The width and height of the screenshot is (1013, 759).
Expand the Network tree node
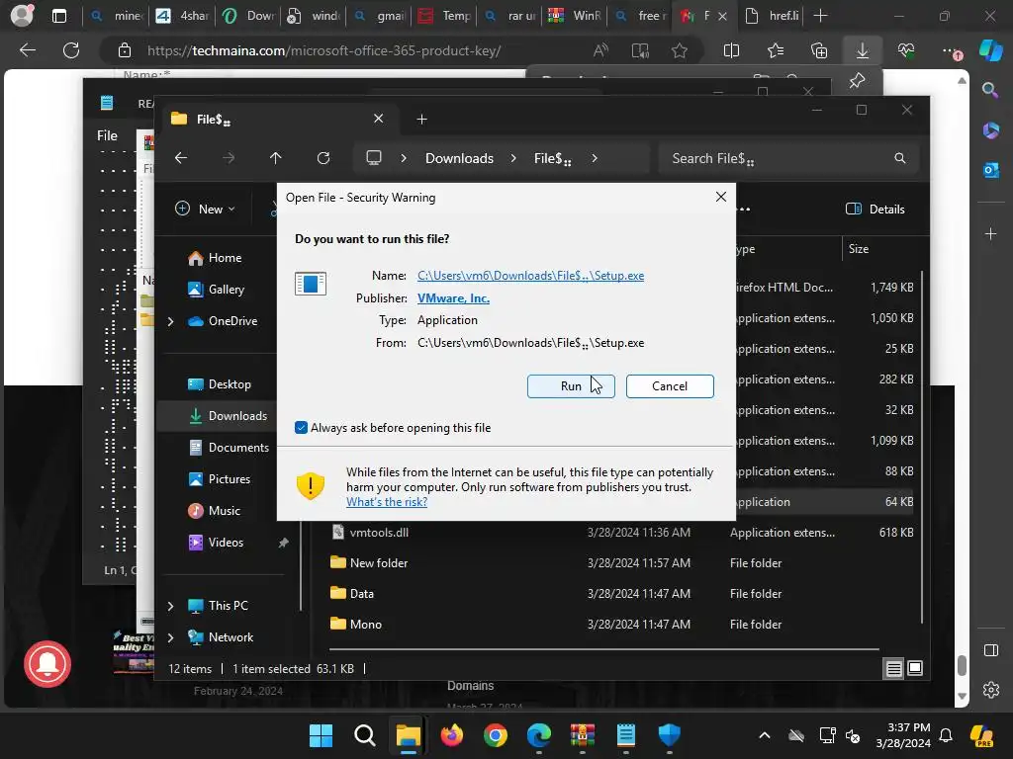(x=170, y=637)
